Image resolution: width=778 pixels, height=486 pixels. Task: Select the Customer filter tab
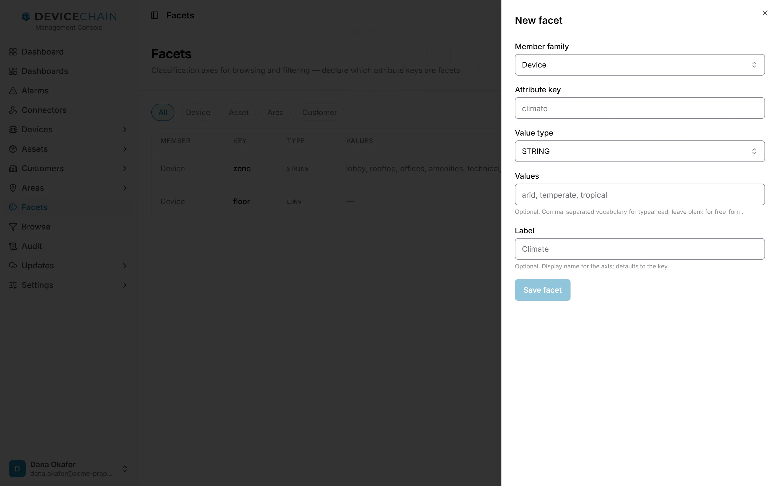tap(320, 113)
